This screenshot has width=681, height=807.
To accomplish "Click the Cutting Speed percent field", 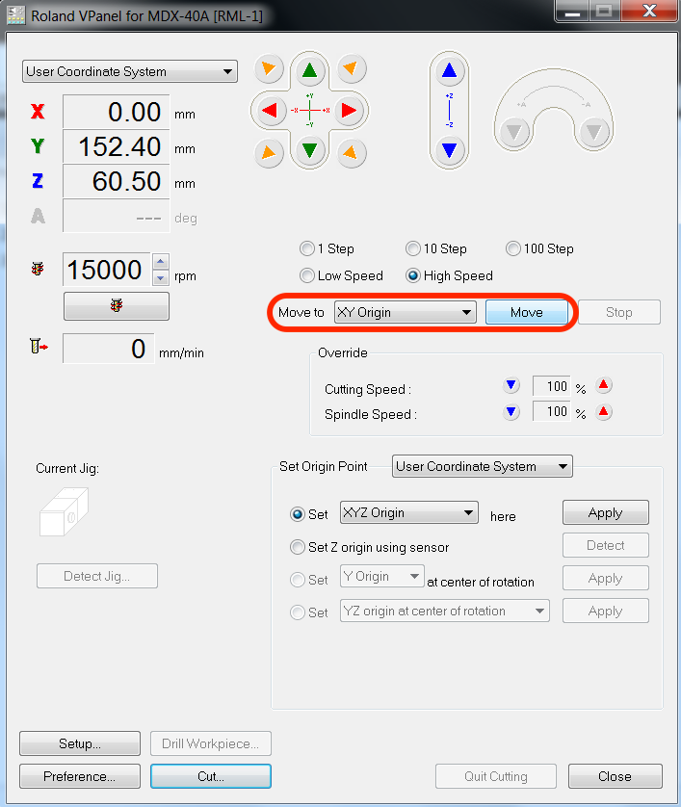I will coord(552,386).
